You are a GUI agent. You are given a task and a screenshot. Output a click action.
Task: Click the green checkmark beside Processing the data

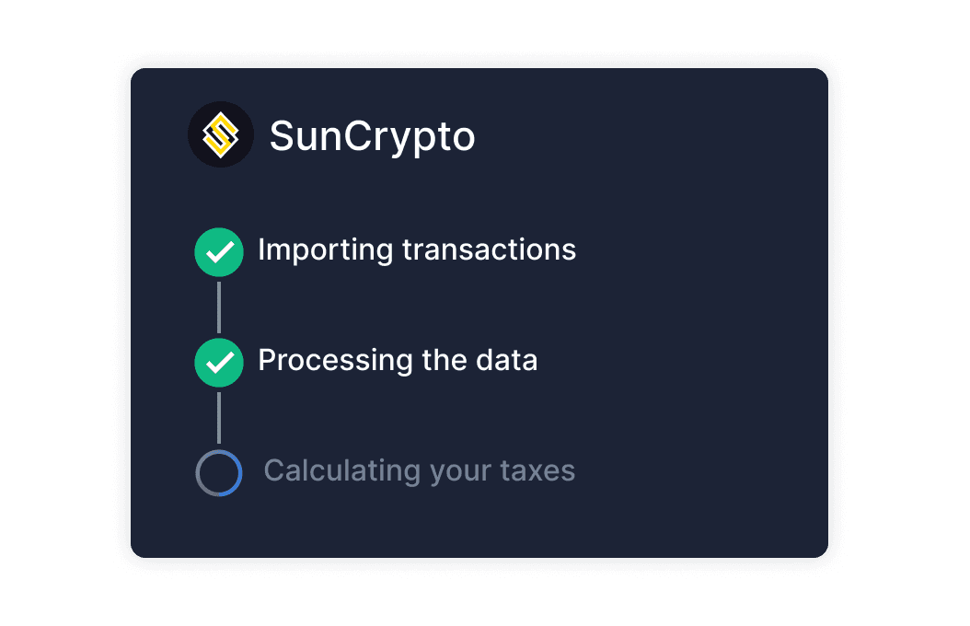coord(219,362)
